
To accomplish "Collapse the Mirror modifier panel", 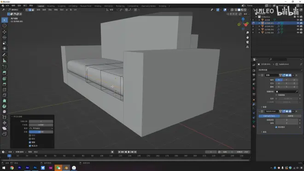I will (259, 75).
